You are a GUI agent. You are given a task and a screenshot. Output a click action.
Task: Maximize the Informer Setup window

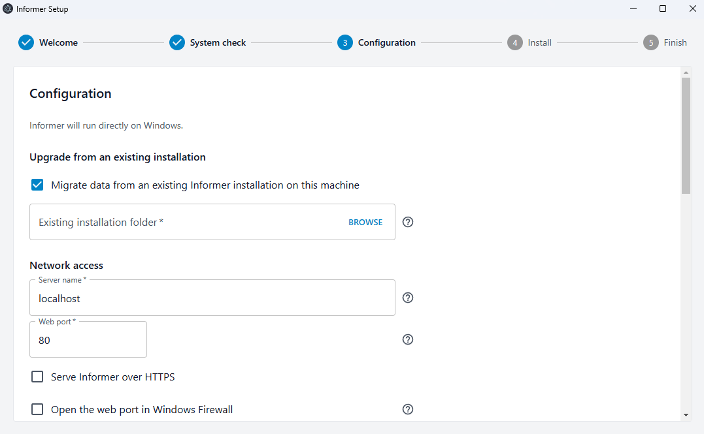[663, 8]
